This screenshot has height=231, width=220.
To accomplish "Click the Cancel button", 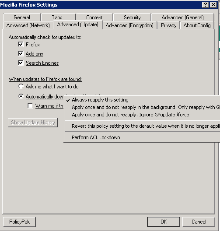I will click(x=199, y=222).
